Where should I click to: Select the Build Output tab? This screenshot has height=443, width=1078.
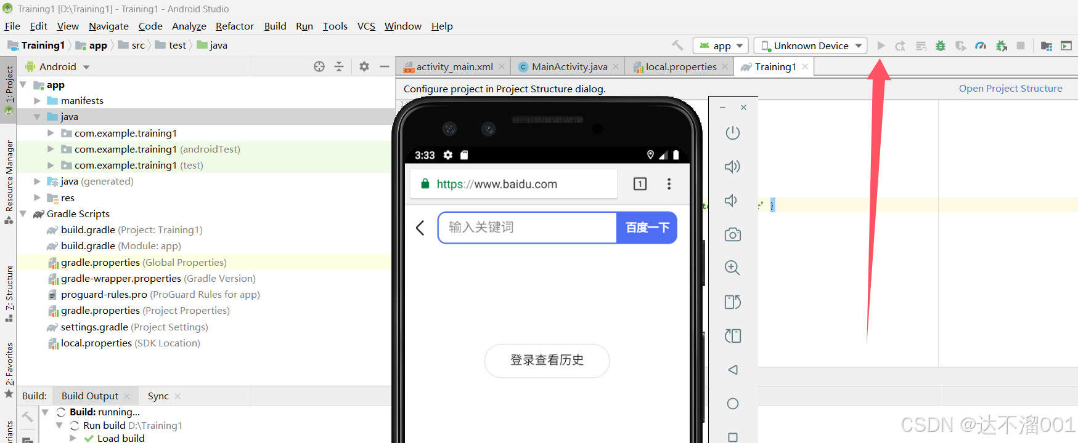(x=90, y=396)
